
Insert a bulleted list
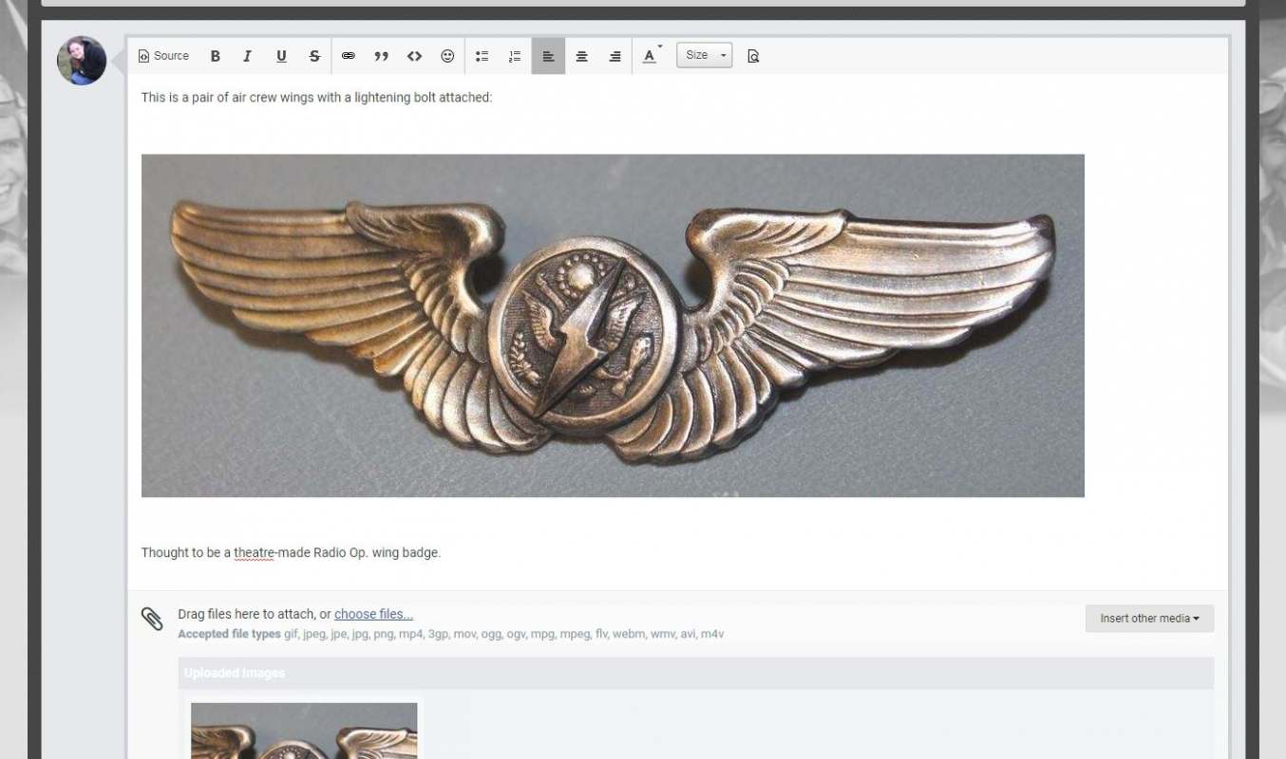482,56
